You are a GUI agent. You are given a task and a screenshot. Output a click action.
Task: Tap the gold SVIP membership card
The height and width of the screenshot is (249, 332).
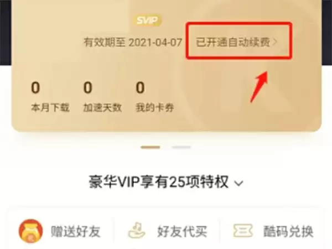[x=167, y=66]
